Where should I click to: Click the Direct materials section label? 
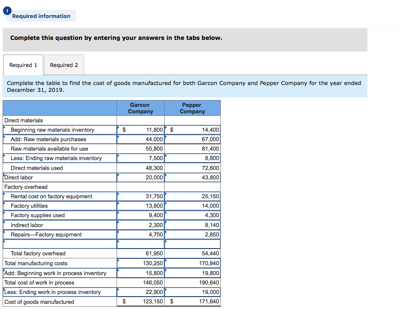coord(24,120)
